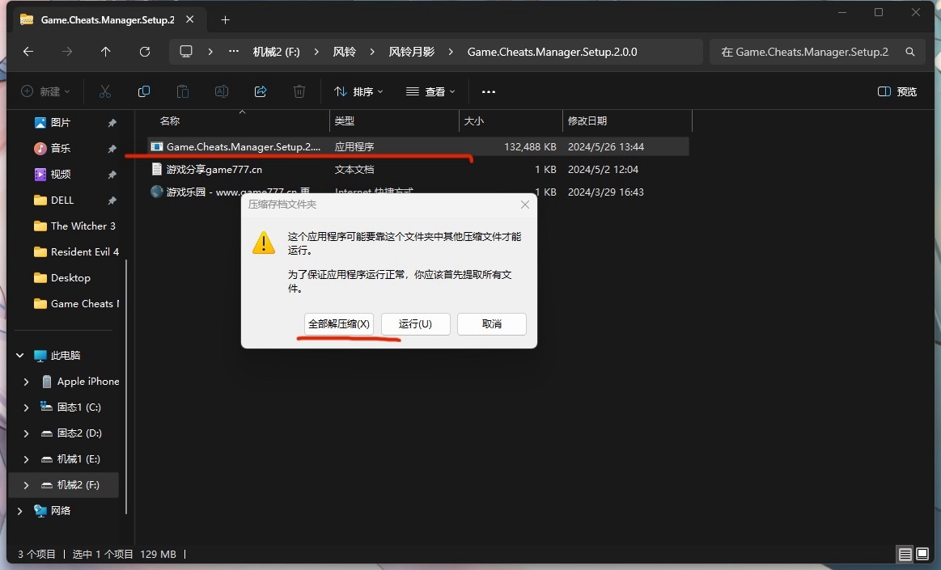941x570 pixels.
Task: Click the 运行(U) run button
Action: [x=415, y=323]
